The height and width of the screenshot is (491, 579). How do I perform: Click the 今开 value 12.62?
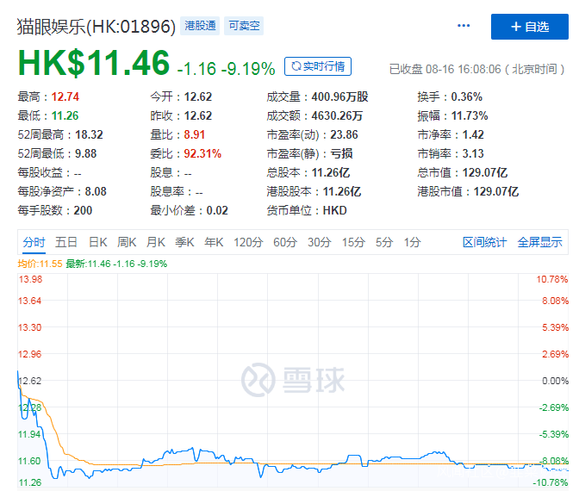198,97
